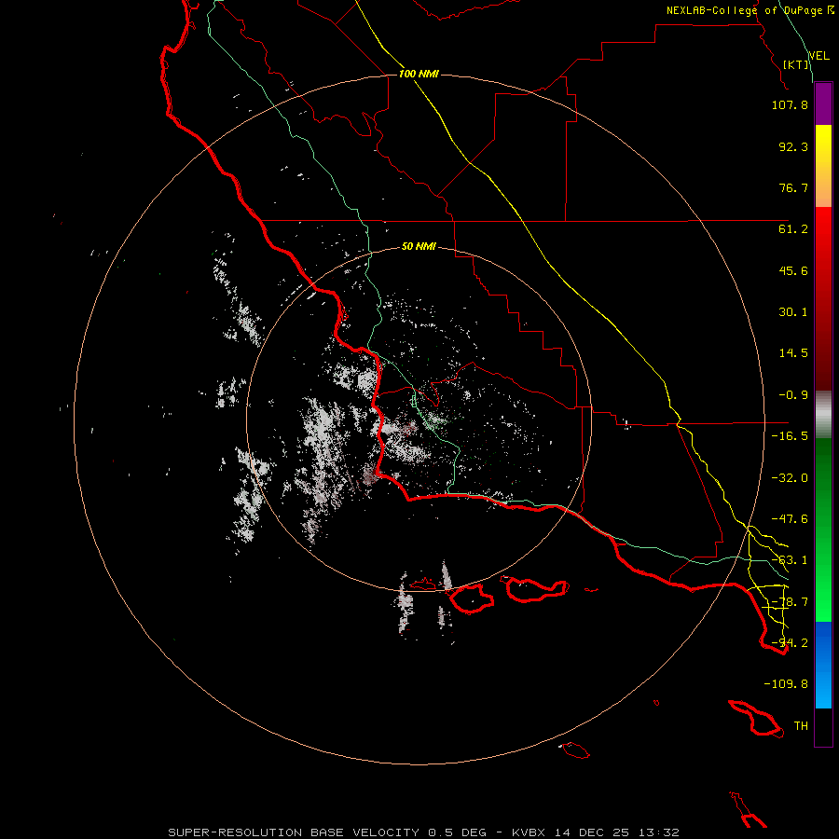
Task: Select the 92.3 velocity scale value
Action: (x=793, y=146)
